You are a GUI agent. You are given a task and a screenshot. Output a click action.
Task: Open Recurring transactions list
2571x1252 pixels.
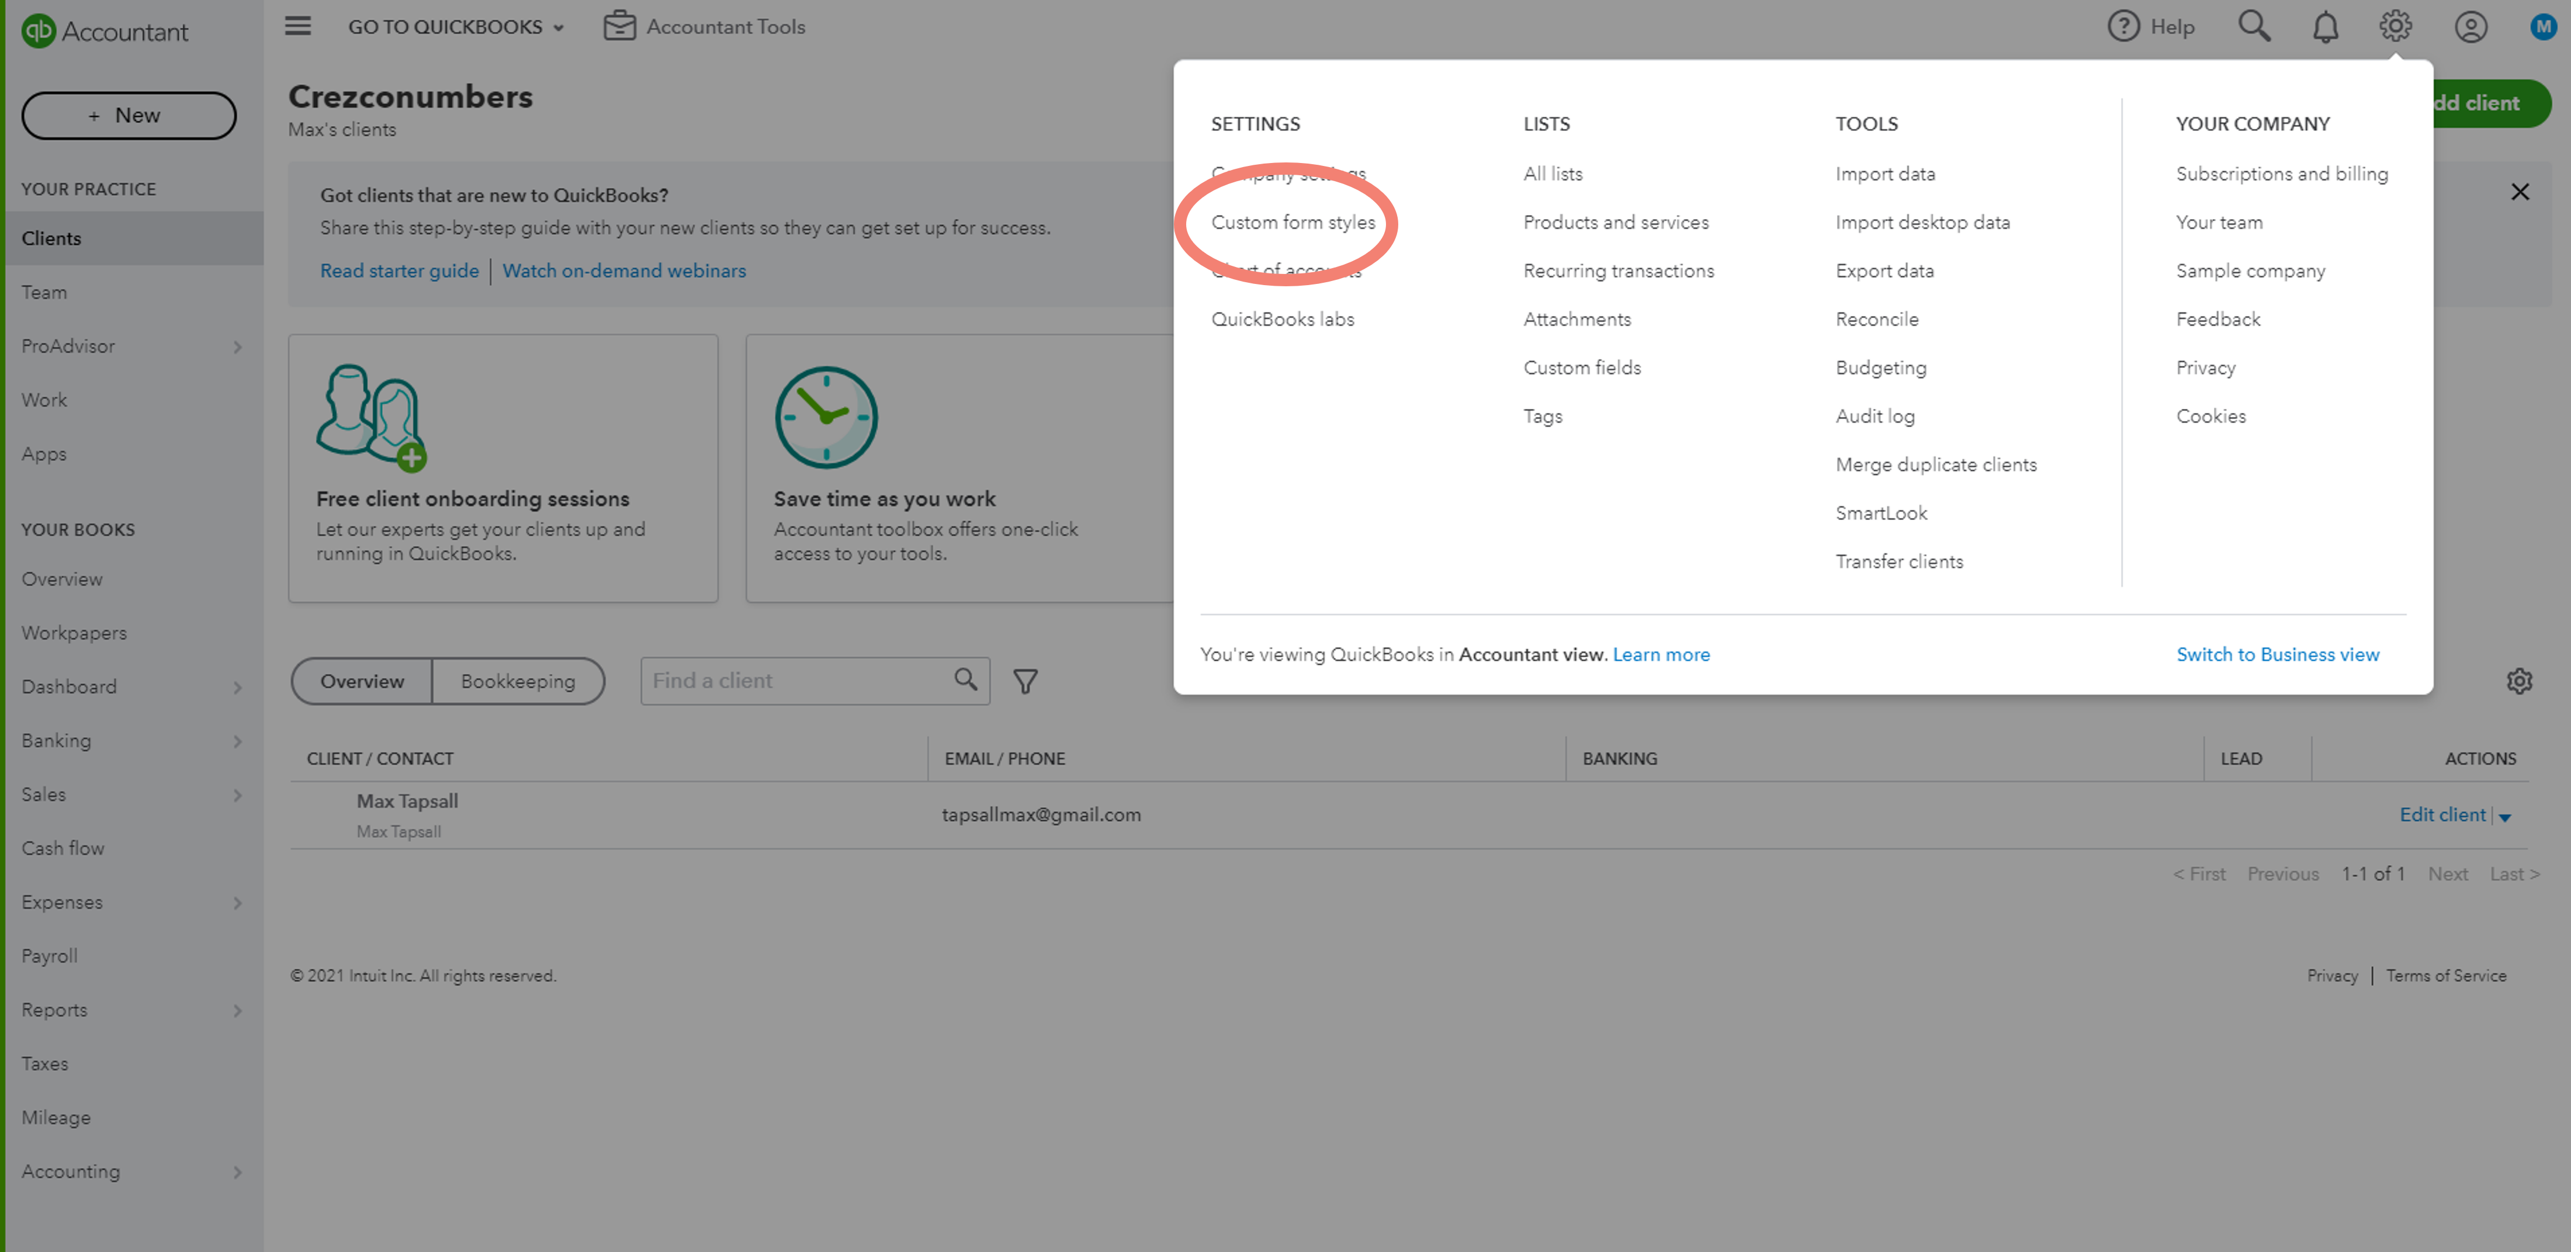1618,270
